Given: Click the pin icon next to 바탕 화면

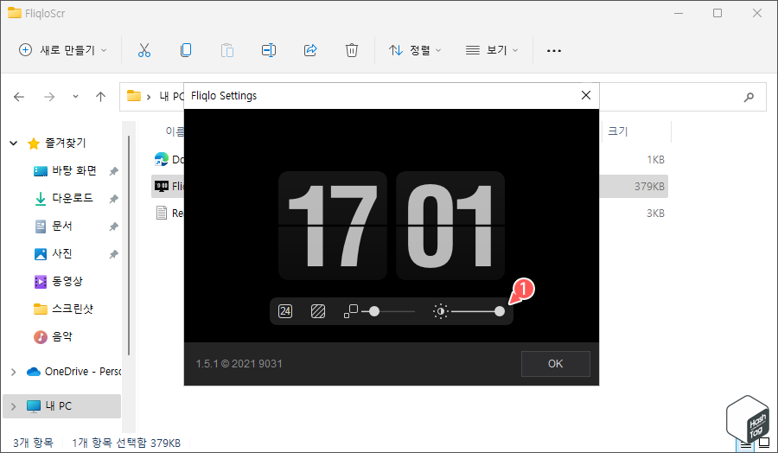Looking at the screenshot, I should coord(113,171).
